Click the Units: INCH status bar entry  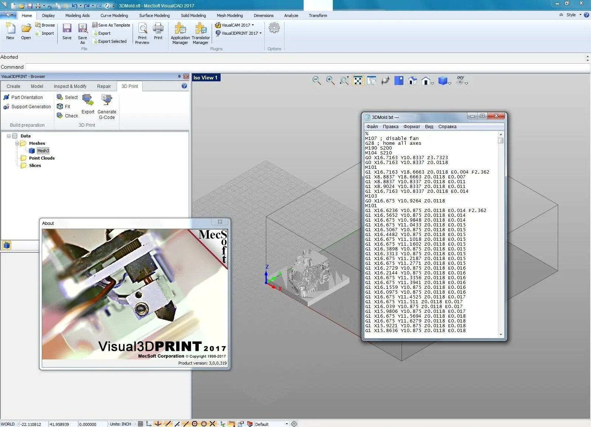pos(120,424)
